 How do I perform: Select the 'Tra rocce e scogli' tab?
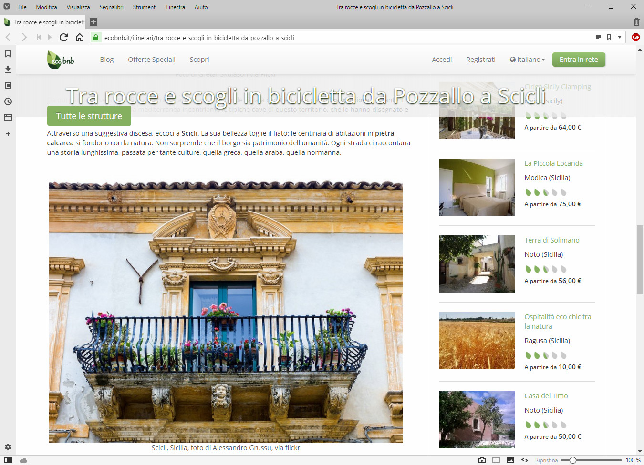tap(44, 22)
